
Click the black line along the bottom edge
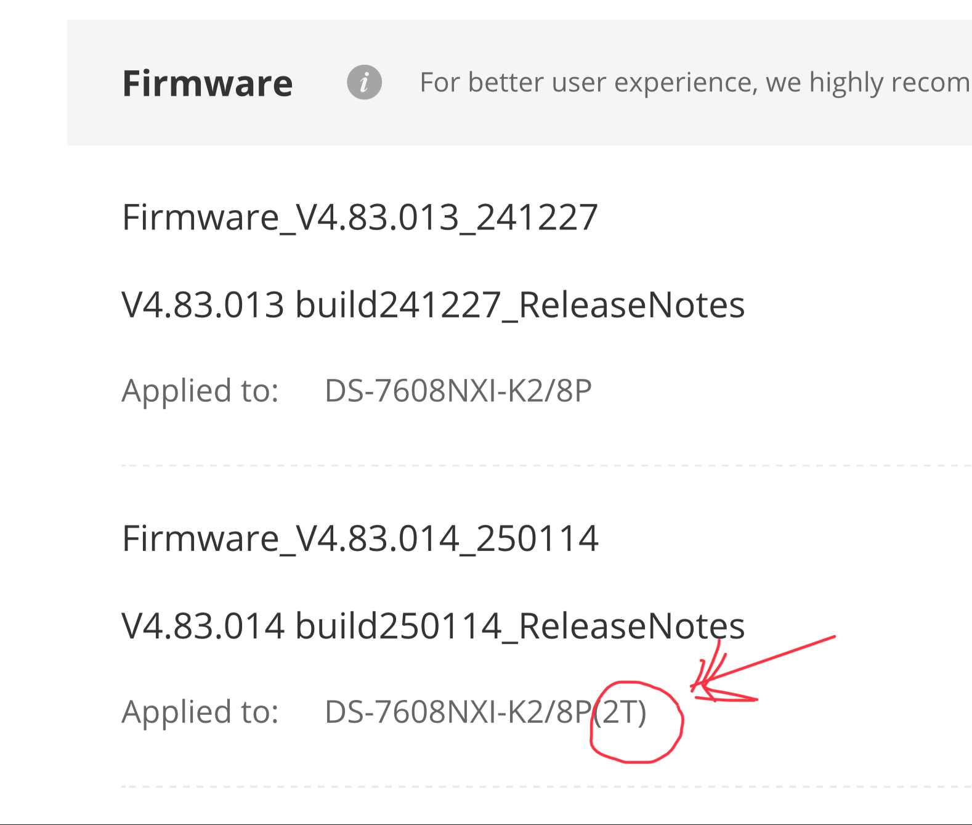click(x=486, y=823)
